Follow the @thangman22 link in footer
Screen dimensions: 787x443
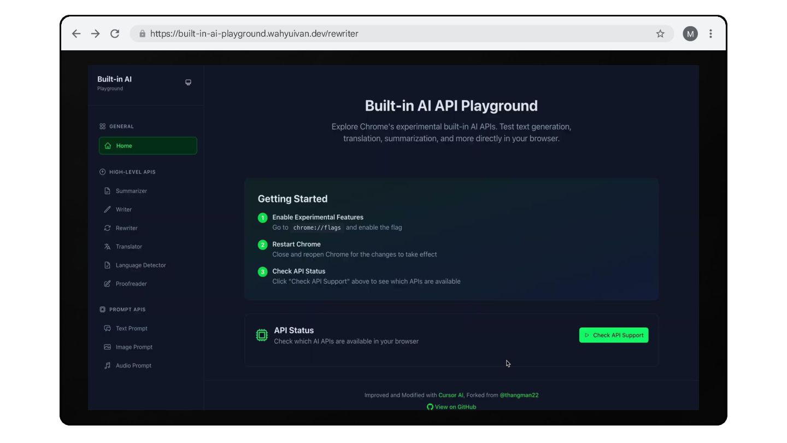[519, 395]
